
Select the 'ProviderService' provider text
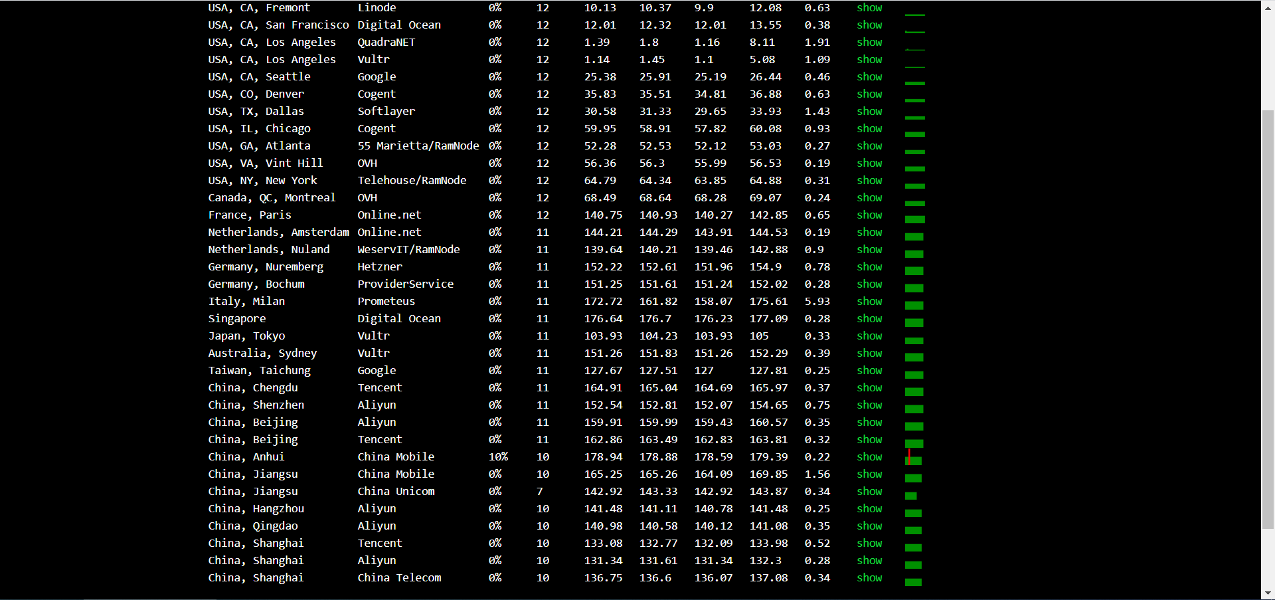pos(406,284)
